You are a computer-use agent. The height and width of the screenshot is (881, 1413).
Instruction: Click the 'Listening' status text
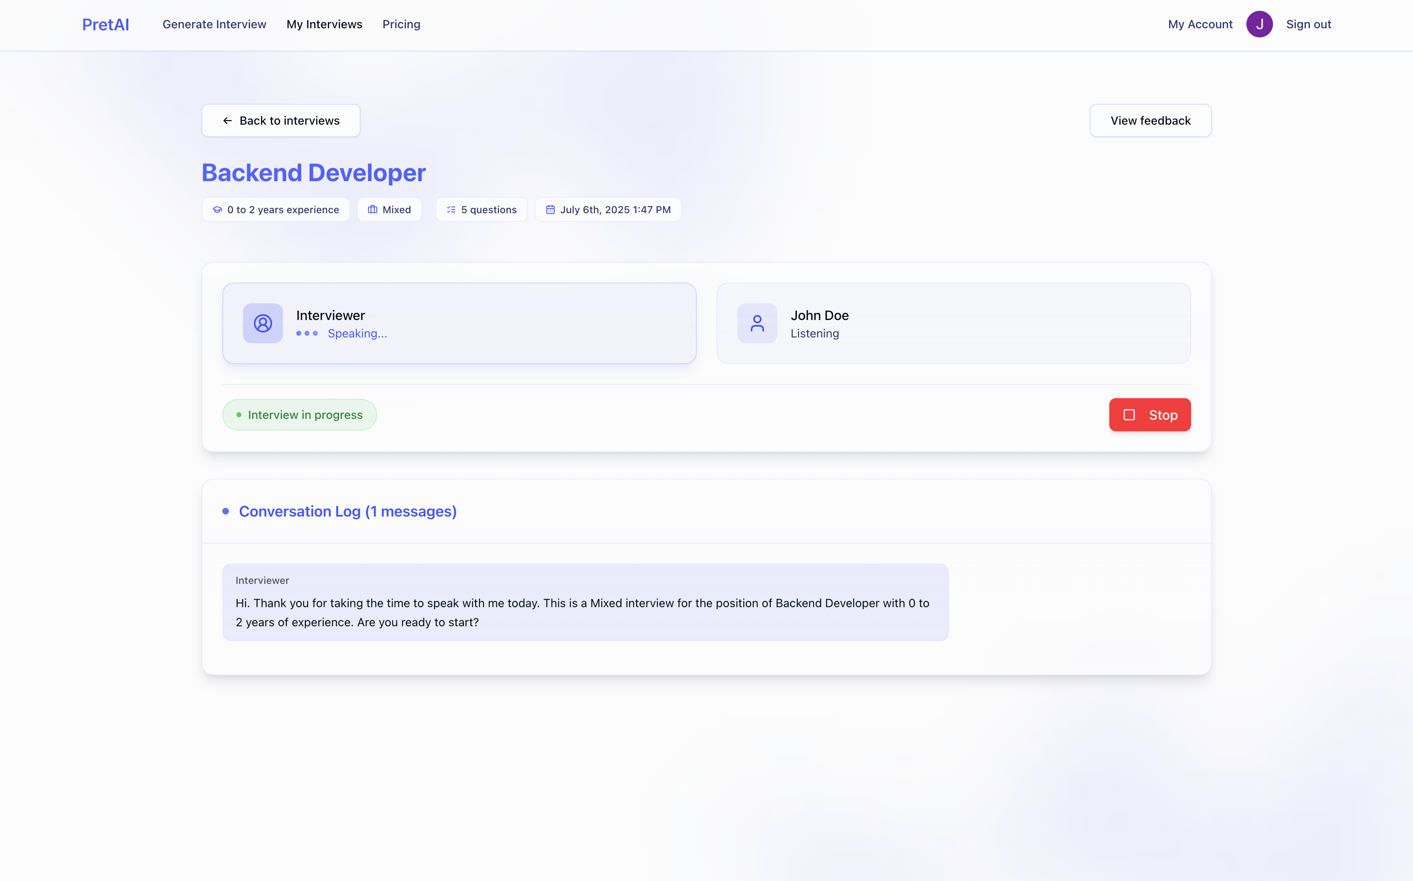point(814,333)
